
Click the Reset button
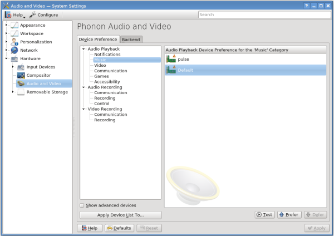pyautogui.click(x=149, y=228)
